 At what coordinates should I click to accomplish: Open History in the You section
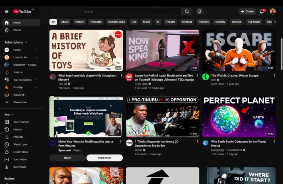[x=21, y=129]
